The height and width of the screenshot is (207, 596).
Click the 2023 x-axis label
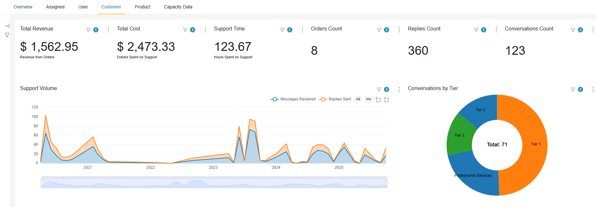[213, 167]
